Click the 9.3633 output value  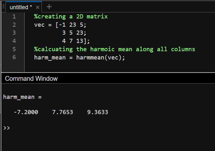point(98,112)
